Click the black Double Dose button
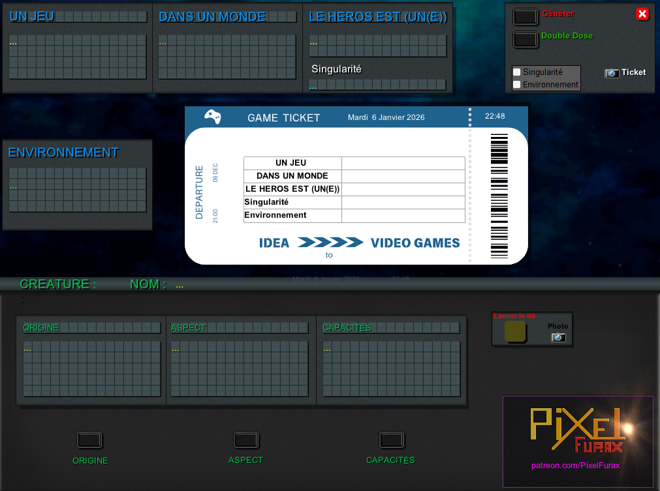 pos(526,40)
